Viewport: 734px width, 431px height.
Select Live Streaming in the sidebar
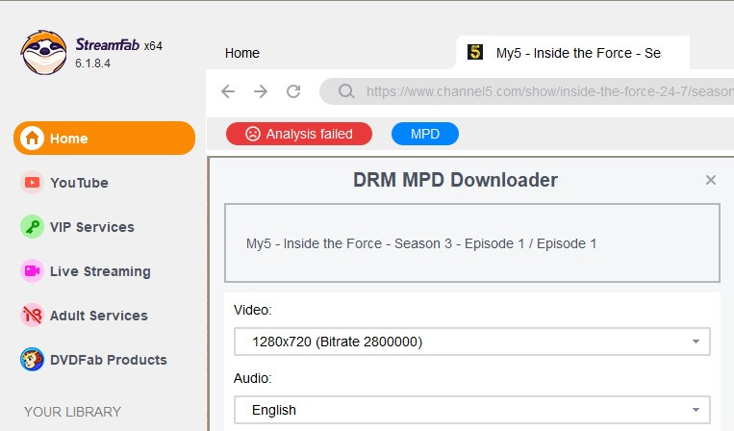[x=100, y=271]
